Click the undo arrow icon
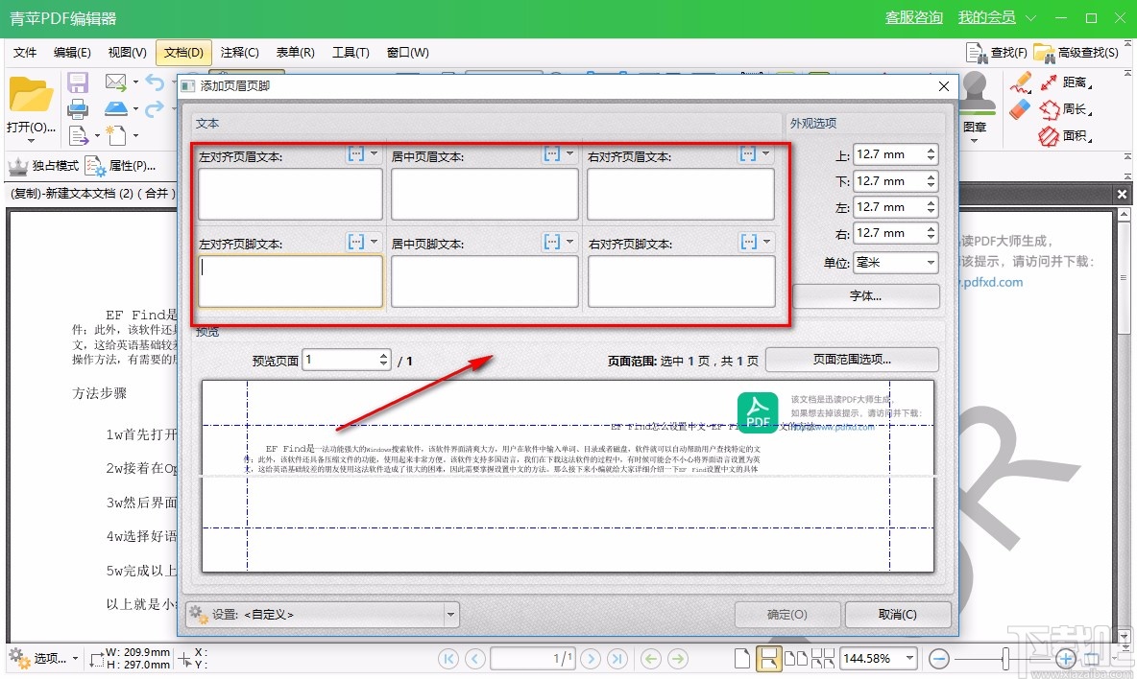Image resolution: width=1137 pixels, height=679 pixels. [155, 82]
